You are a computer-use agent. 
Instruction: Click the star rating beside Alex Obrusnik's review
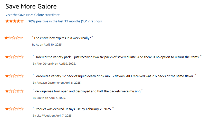point(14,57)
